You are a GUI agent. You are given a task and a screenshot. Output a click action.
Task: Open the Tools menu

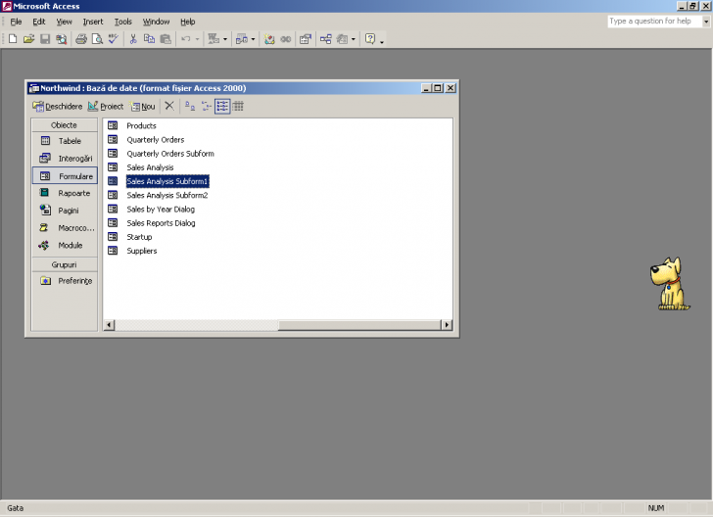(122, 21)
